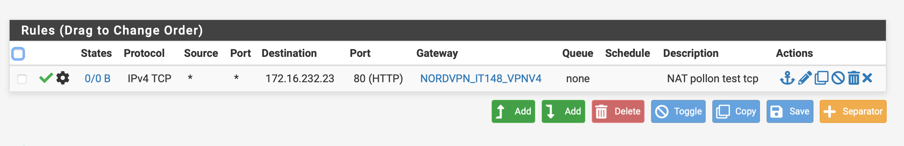Click the red Delete button
Screen dimensions: 904x146
tap(618, 111)
